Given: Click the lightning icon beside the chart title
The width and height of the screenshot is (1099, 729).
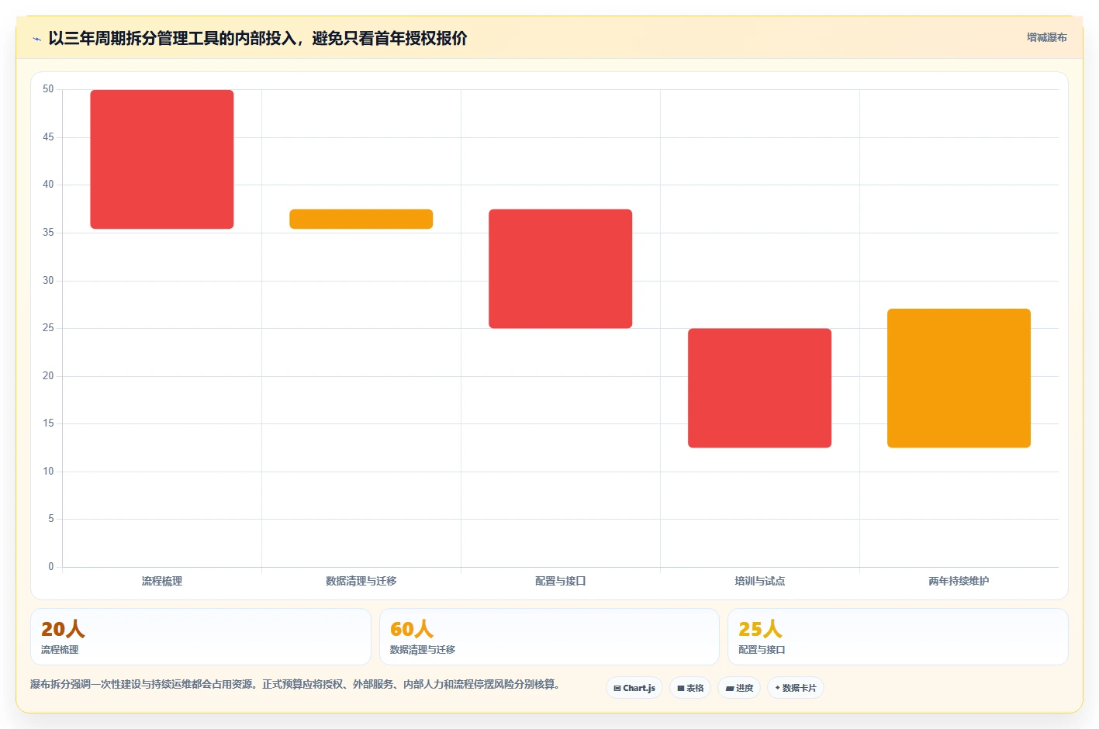Looking at the screenshot, I should (x=36, y=39).
